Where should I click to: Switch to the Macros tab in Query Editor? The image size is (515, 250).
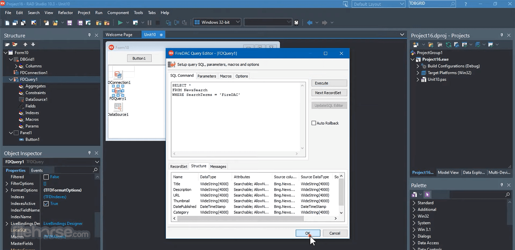(x=226, y=76)
